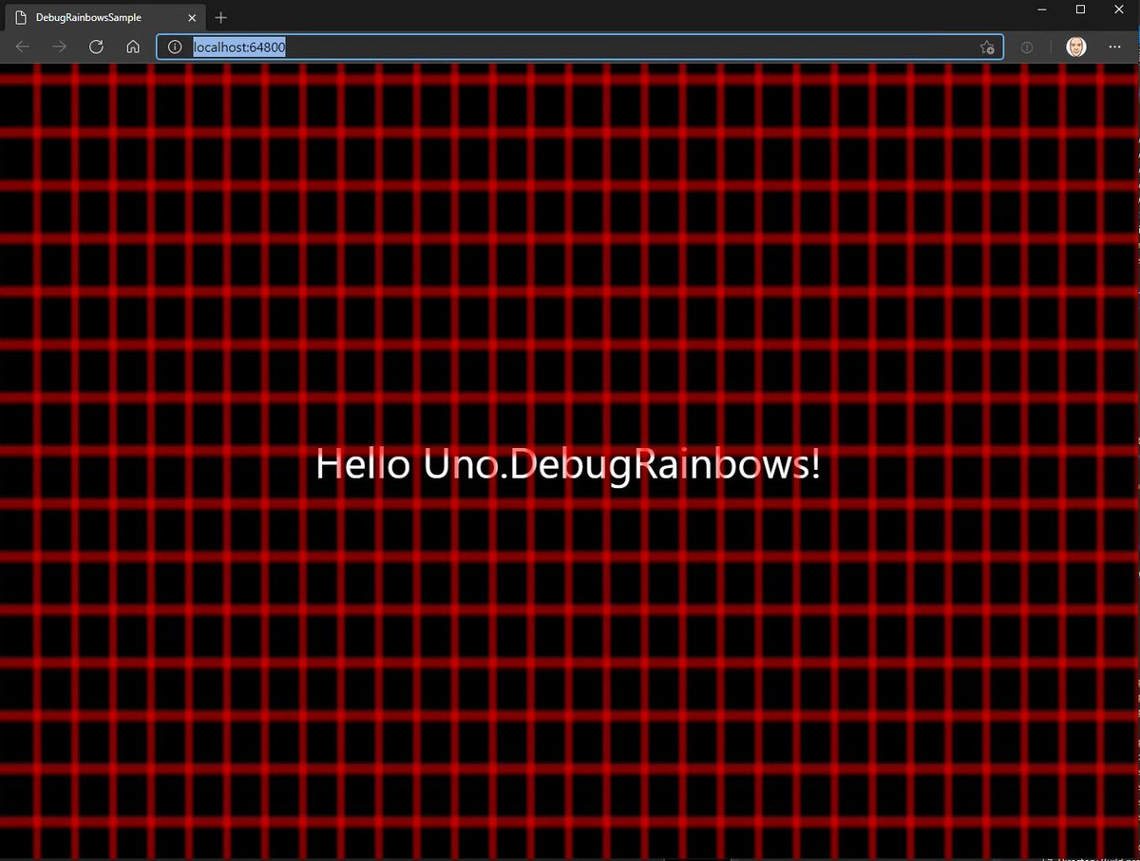
Task: Click the greyed icon beside the profile avatar
Action: pos(1027,47)
